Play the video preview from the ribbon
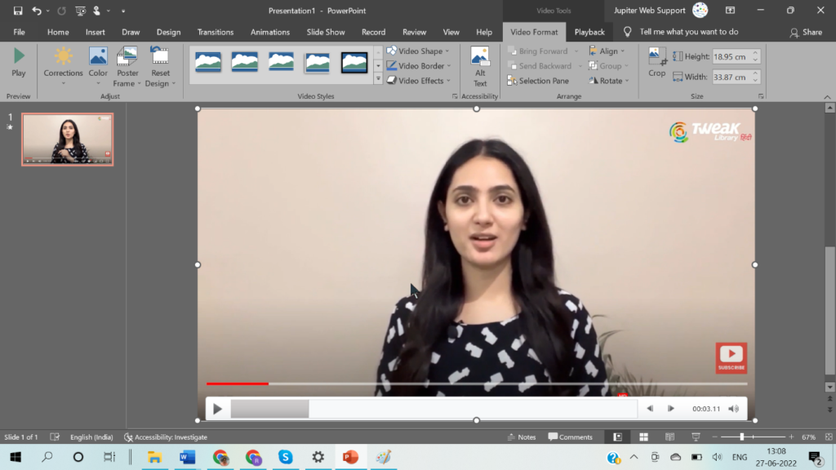The height and width of the screenshot is (470, 836). (19, 63)
